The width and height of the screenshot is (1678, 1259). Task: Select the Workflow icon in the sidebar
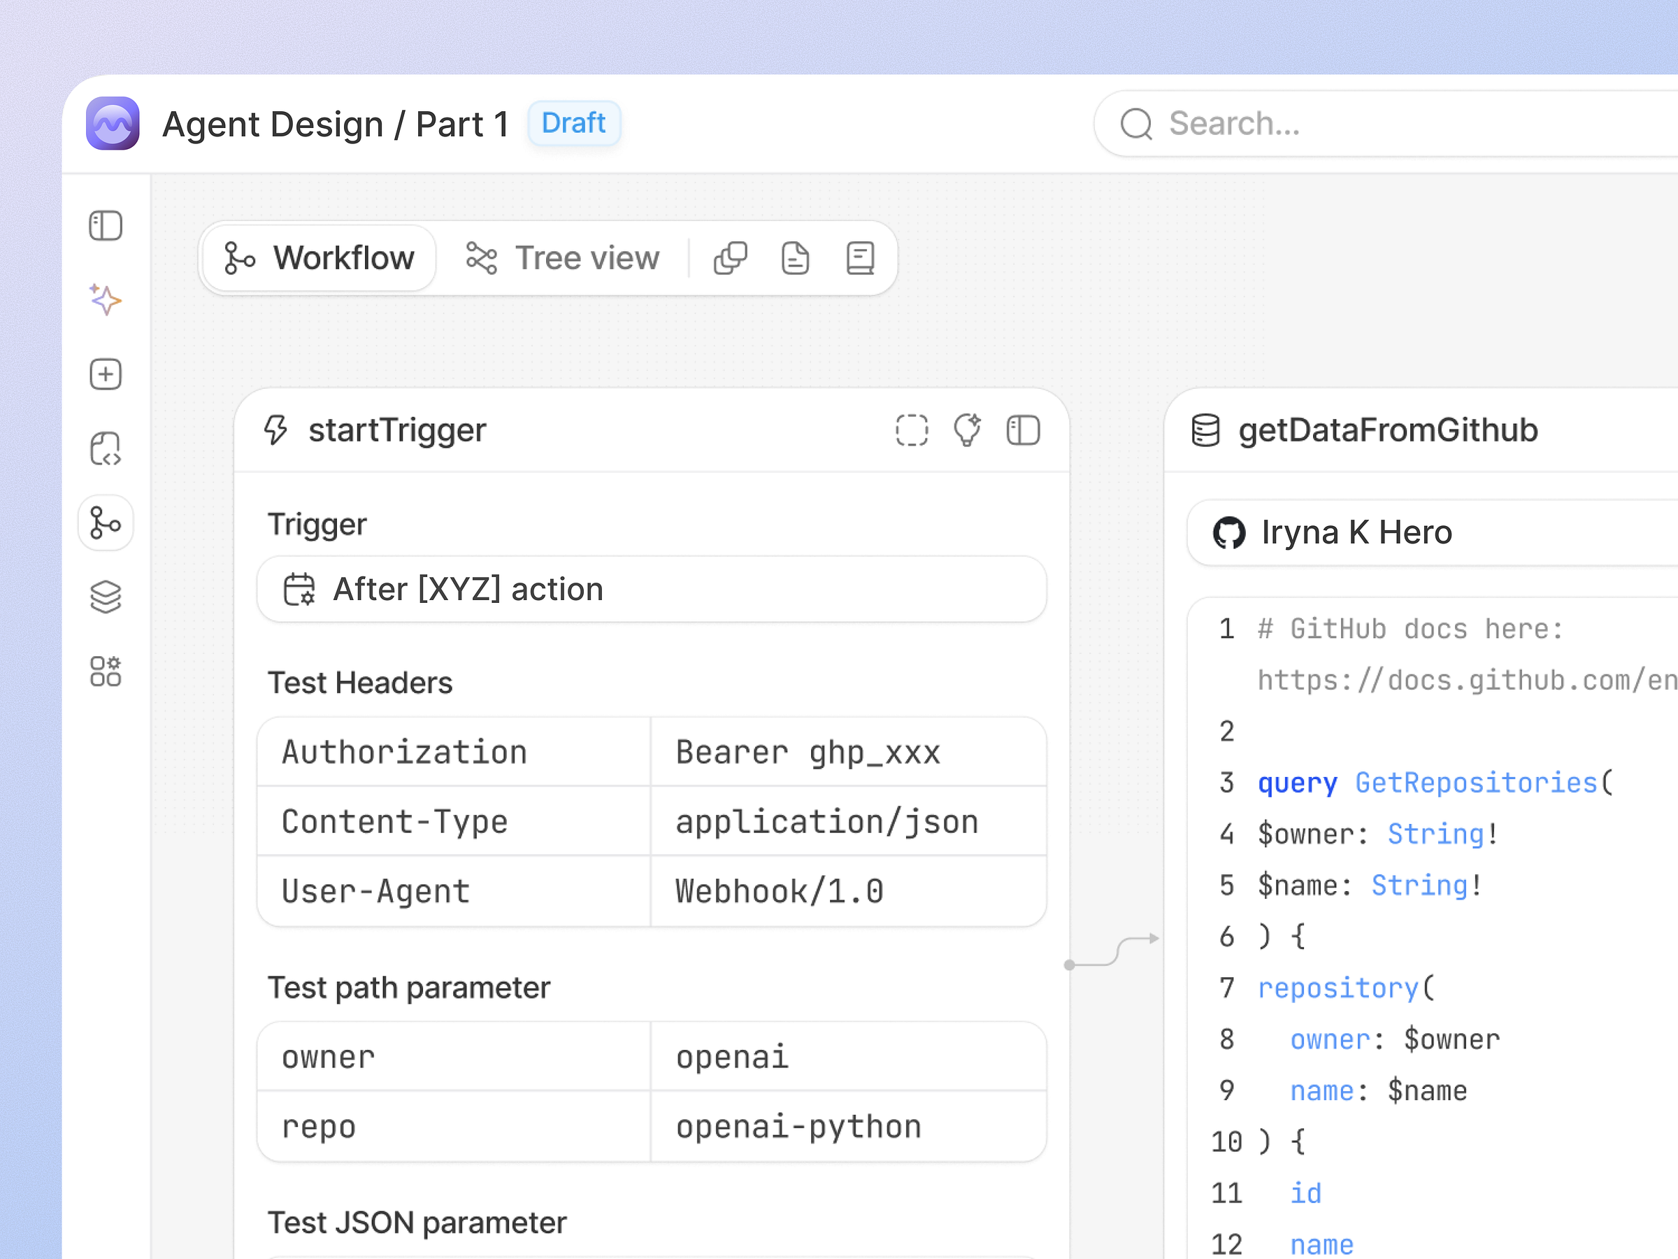click(x=106, y=523)
